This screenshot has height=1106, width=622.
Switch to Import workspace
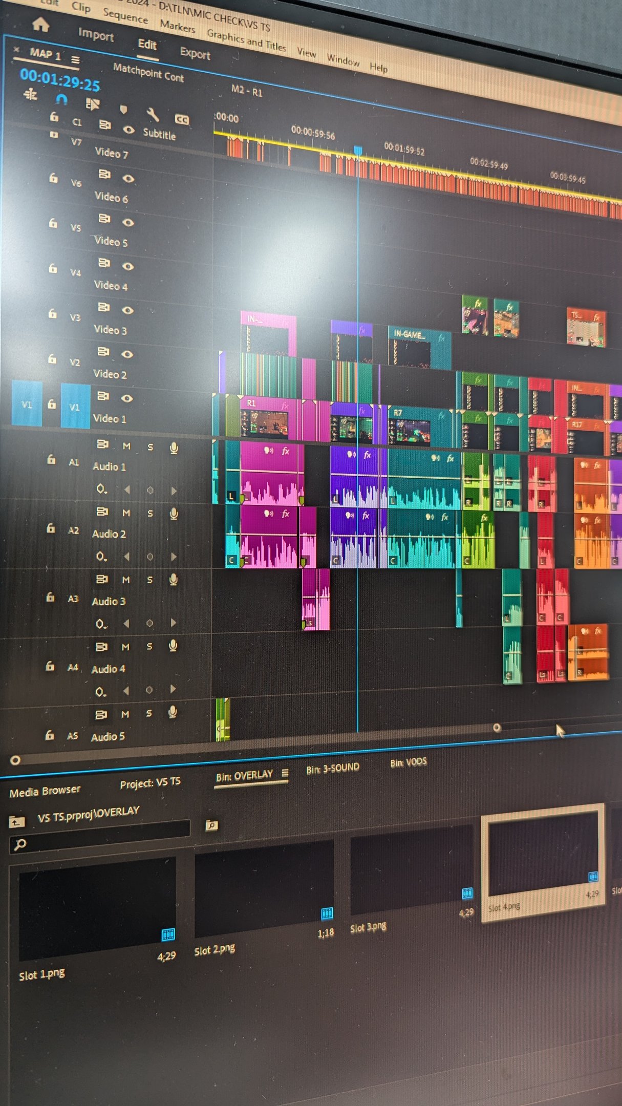coord(96,34)
